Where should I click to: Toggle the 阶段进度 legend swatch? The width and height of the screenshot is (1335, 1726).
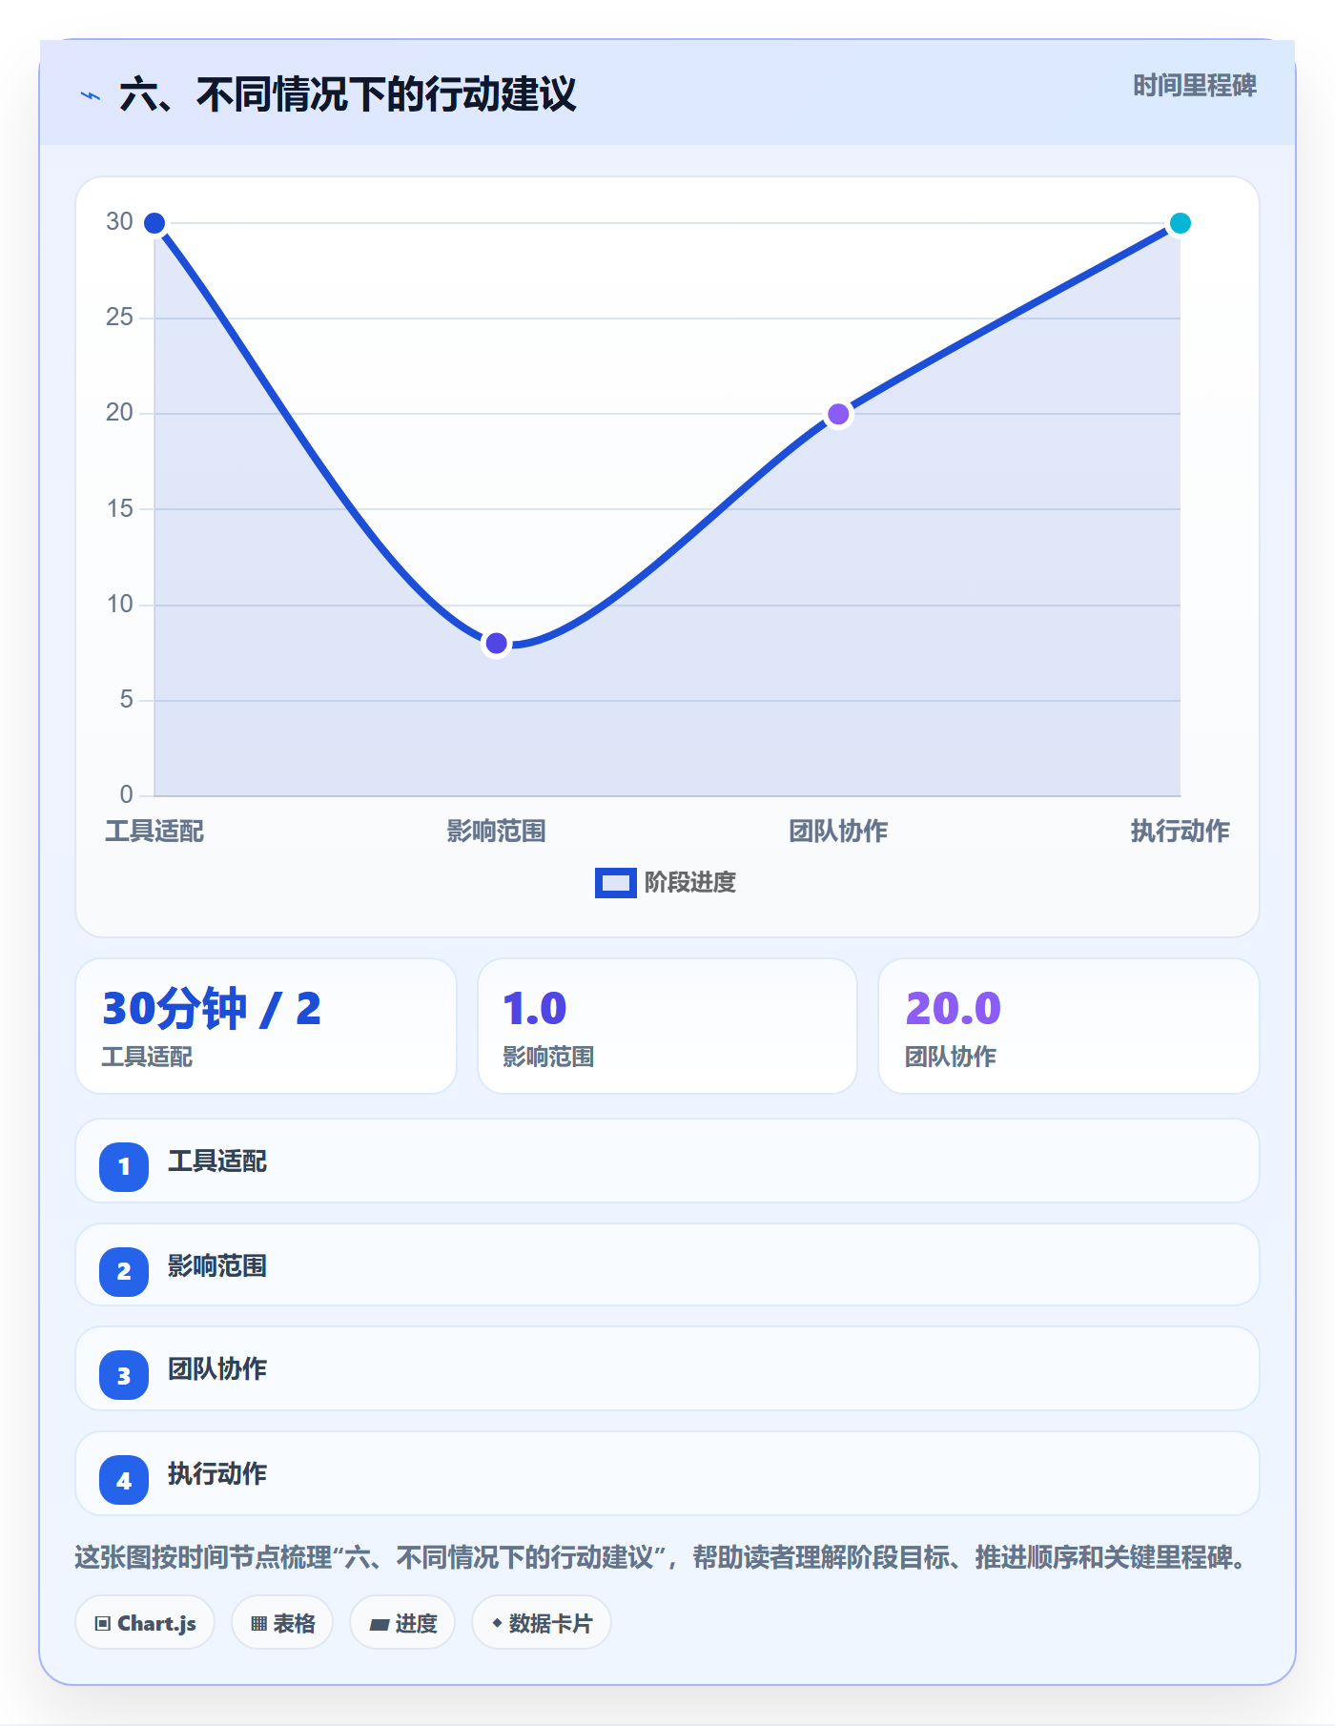[615, 883]
